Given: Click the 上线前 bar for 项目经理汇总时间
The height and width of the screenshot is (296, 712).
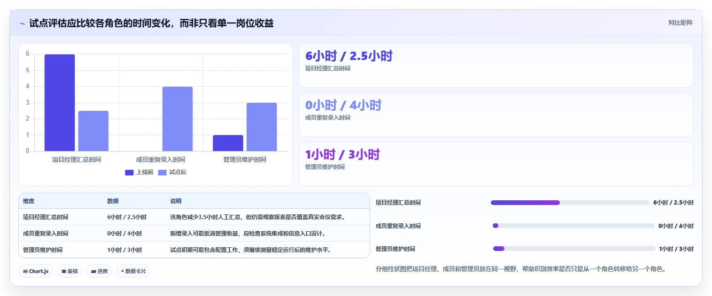Looking at the screenshot, I should [60, 103].
